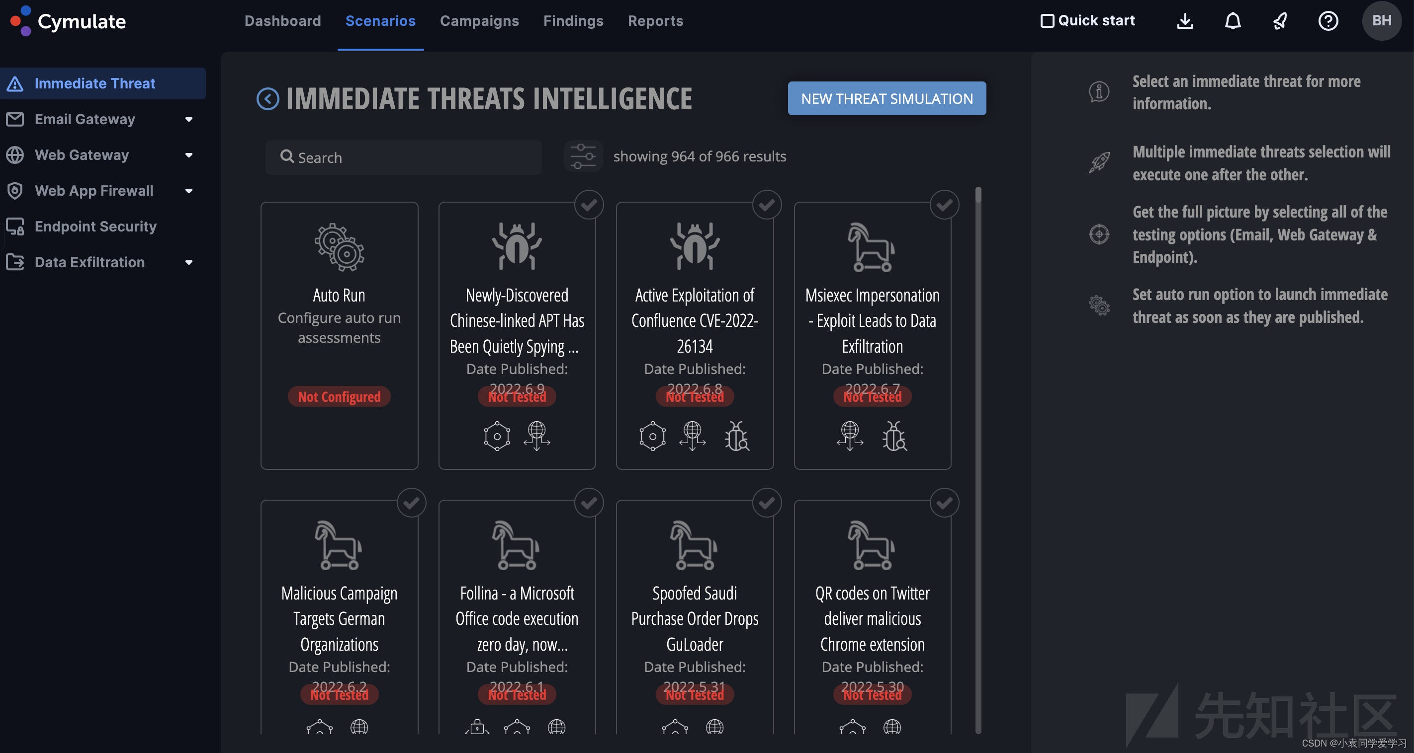Open the Dashboard tab

[x=283, y=21]
